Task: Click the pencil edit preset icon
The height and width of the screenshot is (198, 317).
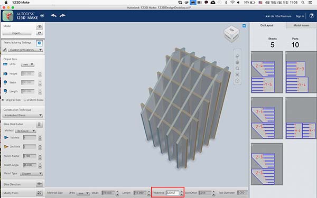Action: 5,50
